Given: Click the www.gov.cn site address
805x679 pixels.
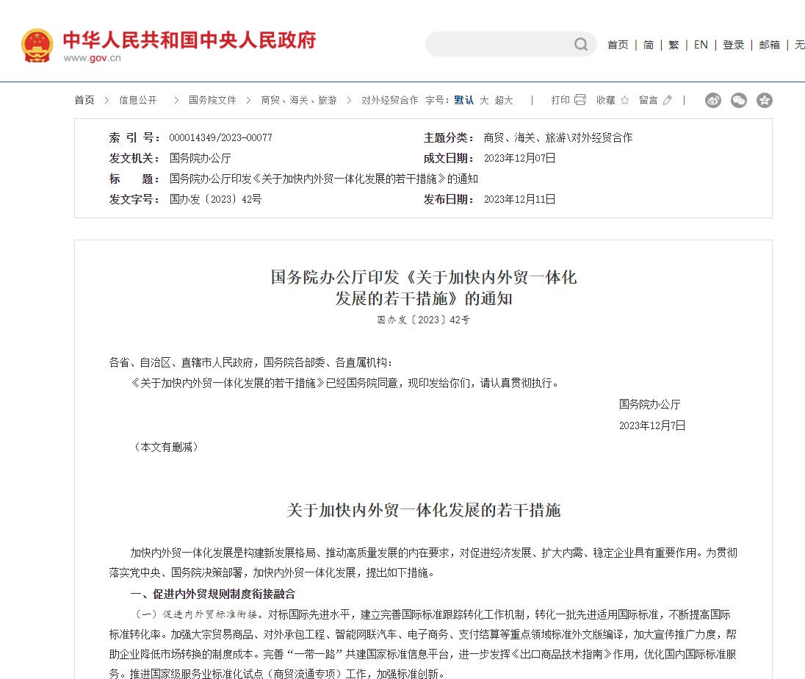Looking at the screenshot, I should click(93, 58).
